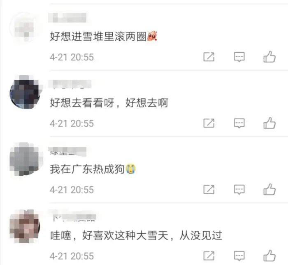
Task: Reply to the '好想进雪堆里滚两圈' comment
Action: 239,57
